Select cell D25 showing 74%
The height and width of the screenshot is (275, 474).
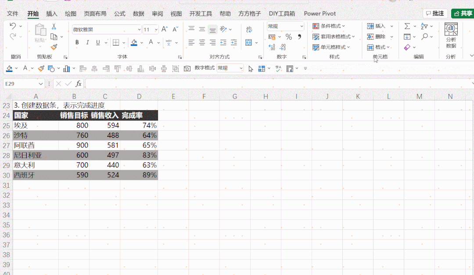click(x=139, y=125)
